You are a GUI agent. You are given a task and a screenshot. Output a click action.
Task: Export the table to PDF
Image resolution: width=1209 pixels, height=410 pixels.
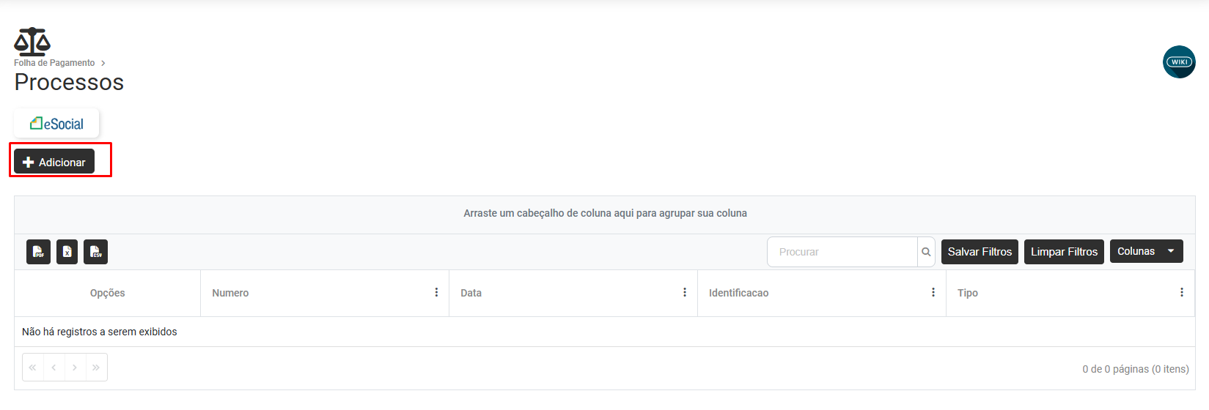click(x=38, y=252)
